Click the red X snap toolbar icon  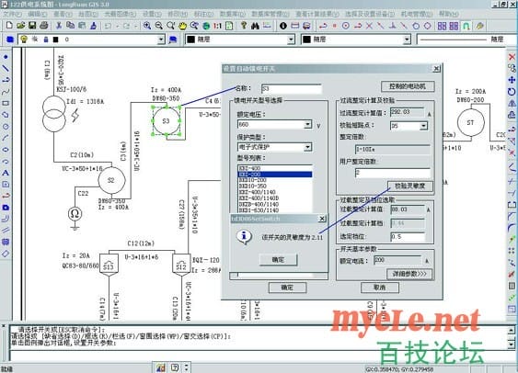coord(369,26)
